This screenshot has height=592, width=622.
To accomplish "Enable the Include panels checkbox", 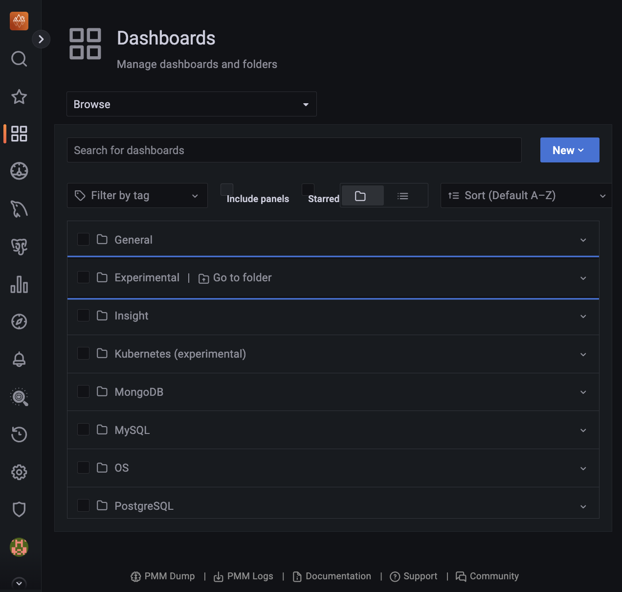I will [x=227, y=190].
